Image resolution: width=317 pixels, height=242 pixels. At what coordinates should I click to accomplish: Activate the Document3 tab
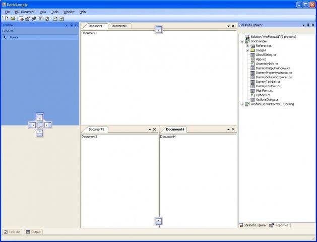tap(96, 130)
